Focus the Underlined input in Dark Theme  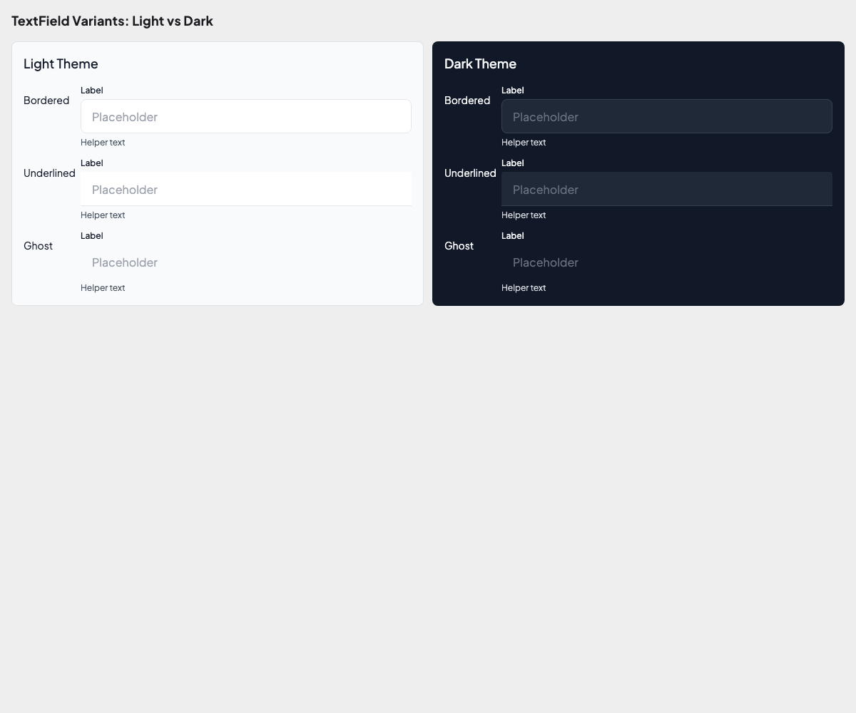666,189
